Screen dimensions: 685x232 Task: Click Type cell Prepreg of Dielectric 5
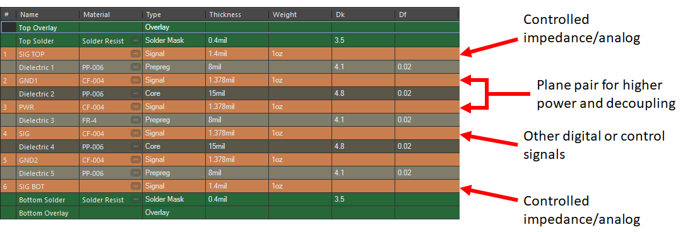tap(174, 173)
